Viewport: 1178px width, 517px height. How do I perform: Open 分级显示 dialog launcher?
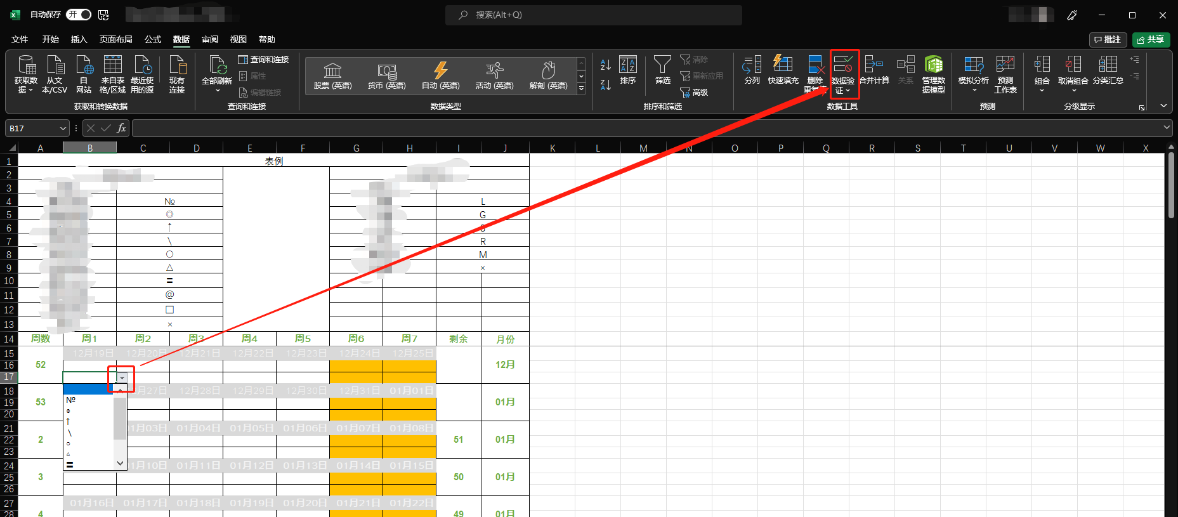[x=1142, y=108]
